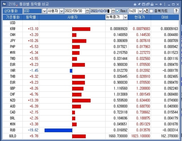The image size is (182, 141).
Task: Select the RUB currency row
Action: point(91,130)
